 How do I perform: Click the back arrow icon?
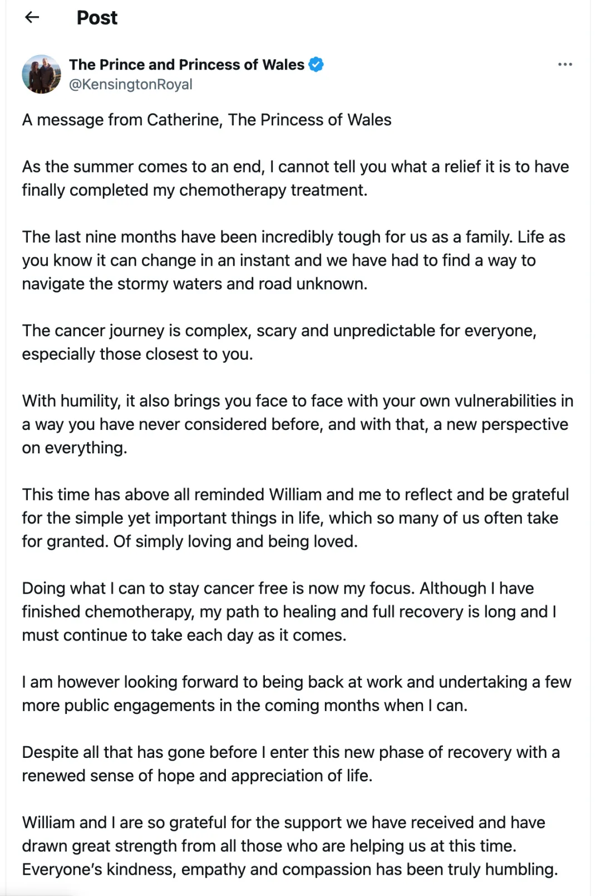pyautogui.click(x=32, y=17)
